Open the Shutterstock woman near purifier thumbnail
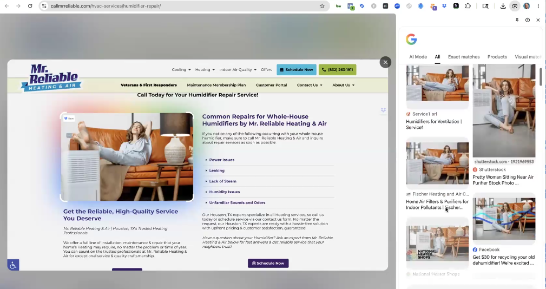Viewport: 546px width, 289px height. [x=504, y=111]
